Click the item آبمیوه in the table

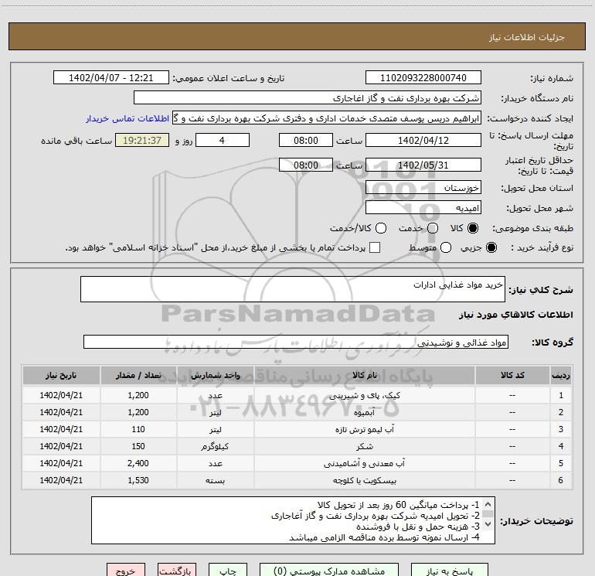364,412
